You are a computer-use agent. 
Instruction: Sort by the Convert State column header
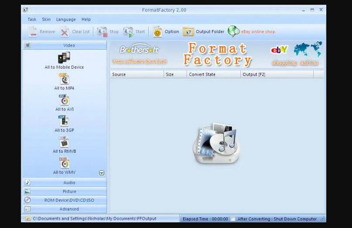click(214, 74)
